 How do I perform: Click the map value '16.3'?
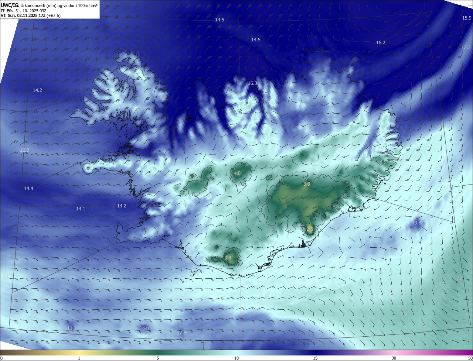pyautogui.click(x=252, y=83)
